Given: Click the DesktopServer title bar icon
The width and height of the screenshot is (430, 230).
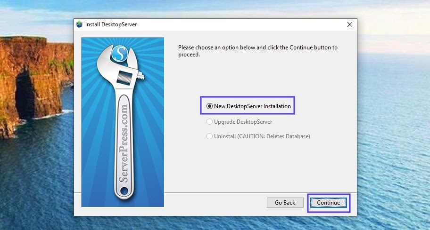Looking at the screenshot, I should tap(79, 24).
